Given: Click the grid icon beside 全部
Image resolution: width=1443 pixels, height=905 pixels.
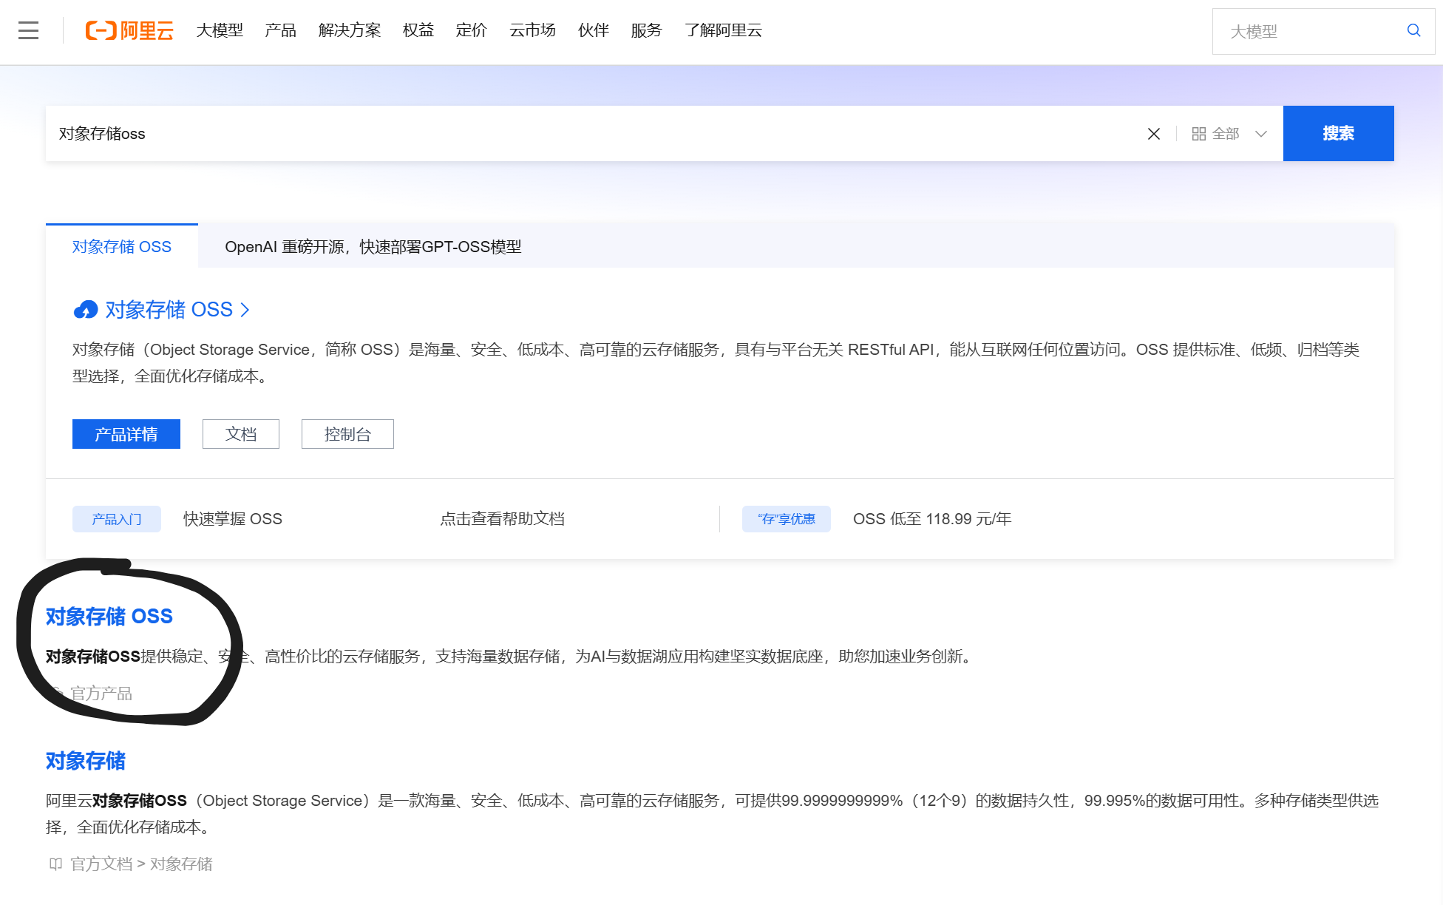Looking at the screenshot, I should [1198, 134].
